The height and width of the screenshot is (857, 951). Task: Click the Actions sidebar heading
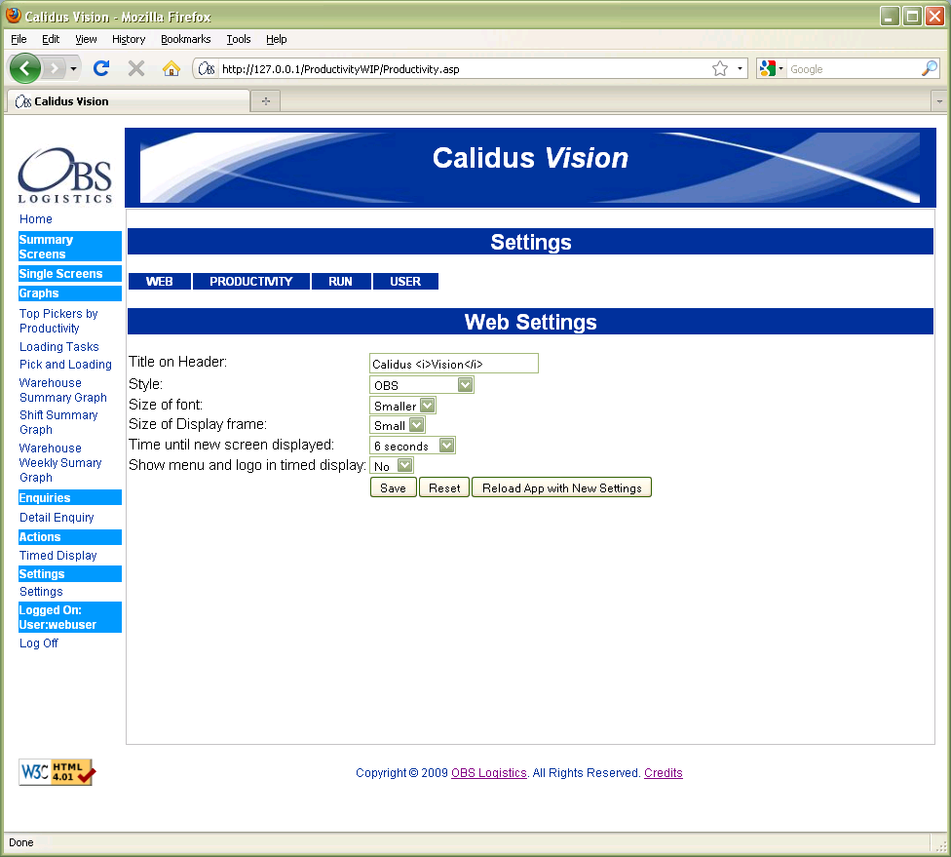tap(70, 537)
